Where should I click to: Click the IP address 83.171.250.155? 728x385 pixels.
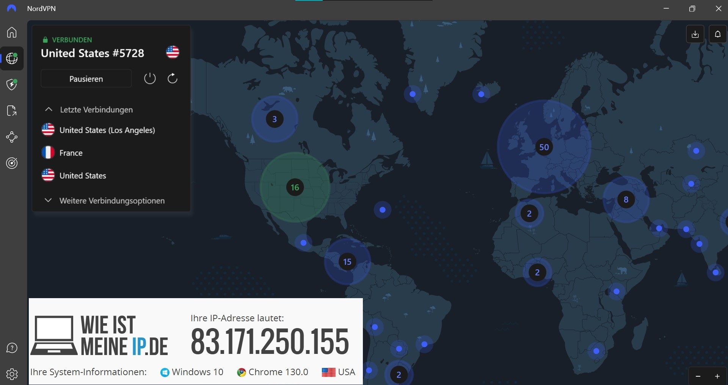[270, 342]
